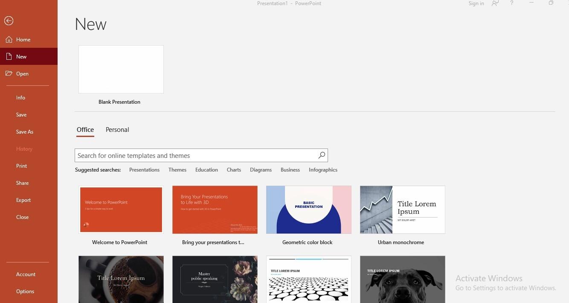Open the Save As menu item
This screenshot has height=303, width=569.
[25, 132]
